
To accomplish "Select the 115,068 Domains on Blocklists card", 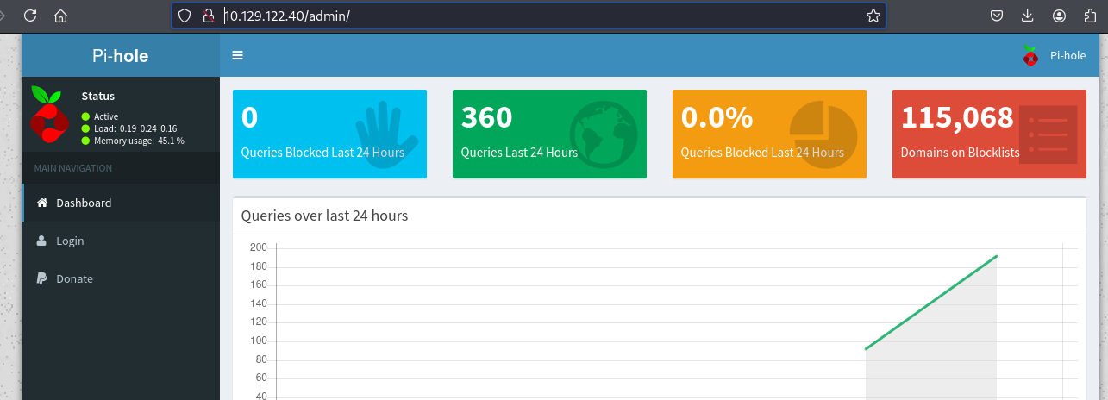I will point(989,134).
